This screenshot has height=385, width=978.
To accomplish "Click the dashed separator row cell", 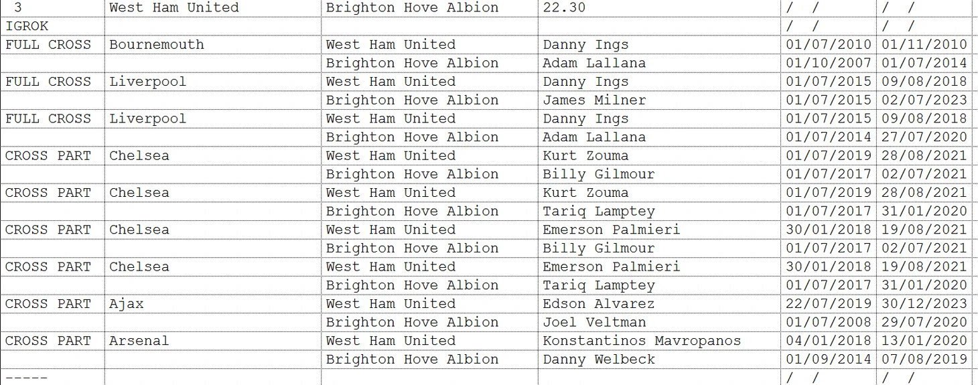I will (52, 378).
